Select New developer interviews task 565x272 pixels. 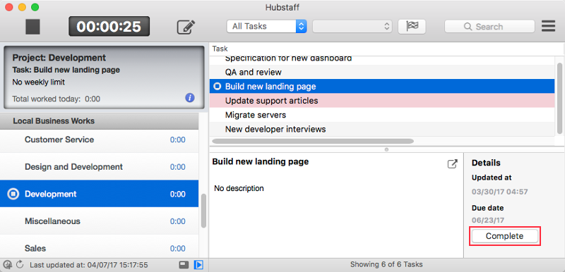coord(382,129)
